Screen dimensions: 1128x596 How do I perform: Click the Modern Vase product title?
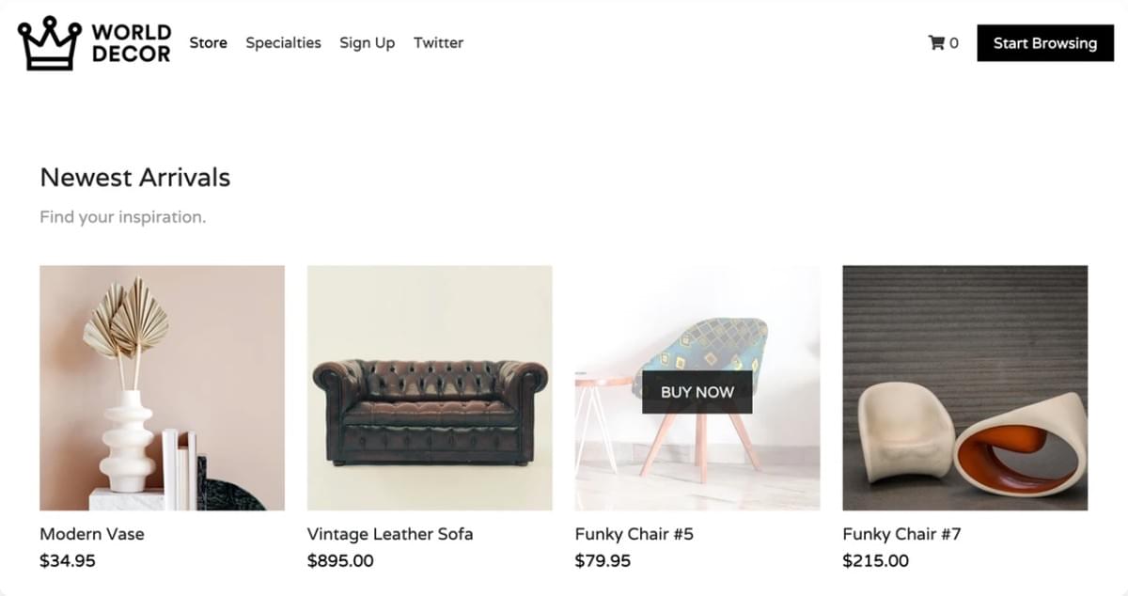coord(91,534)
